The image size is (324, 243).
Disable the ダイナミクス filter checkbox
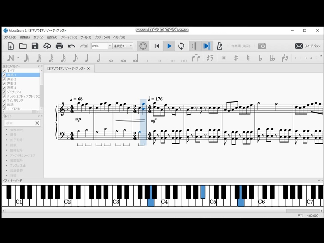[x=4, y=92]
